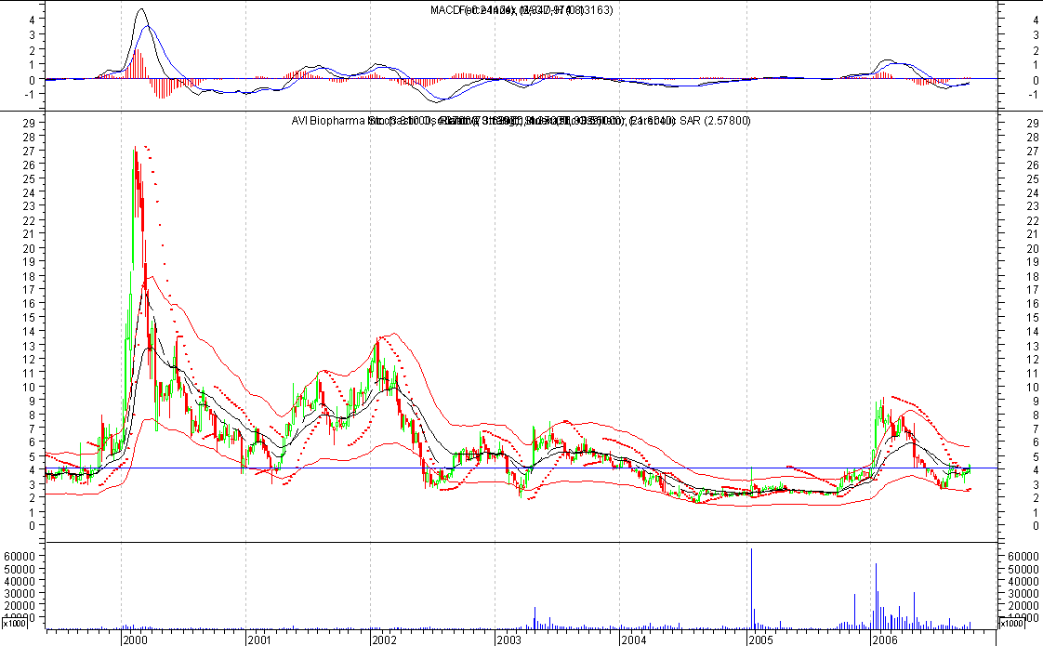Click the 60000 label on left volume axis
Viewport: 1043px width, 646px height.
click(21, 556)
